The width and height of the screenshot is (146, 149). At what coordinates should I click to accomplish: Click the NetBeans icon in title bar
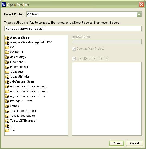pos(4,4)
